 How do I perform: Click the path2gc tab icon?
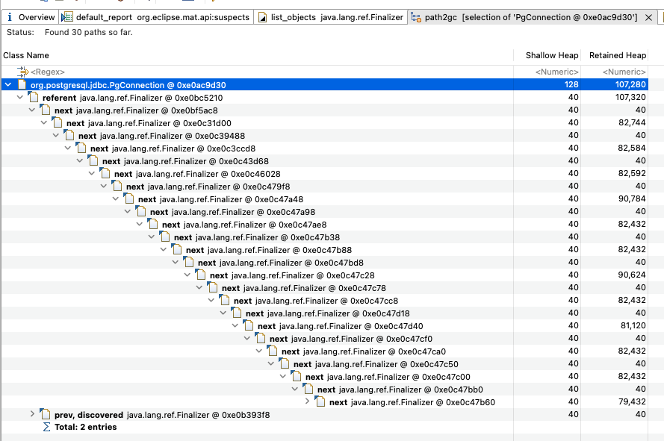coord(417,16)
